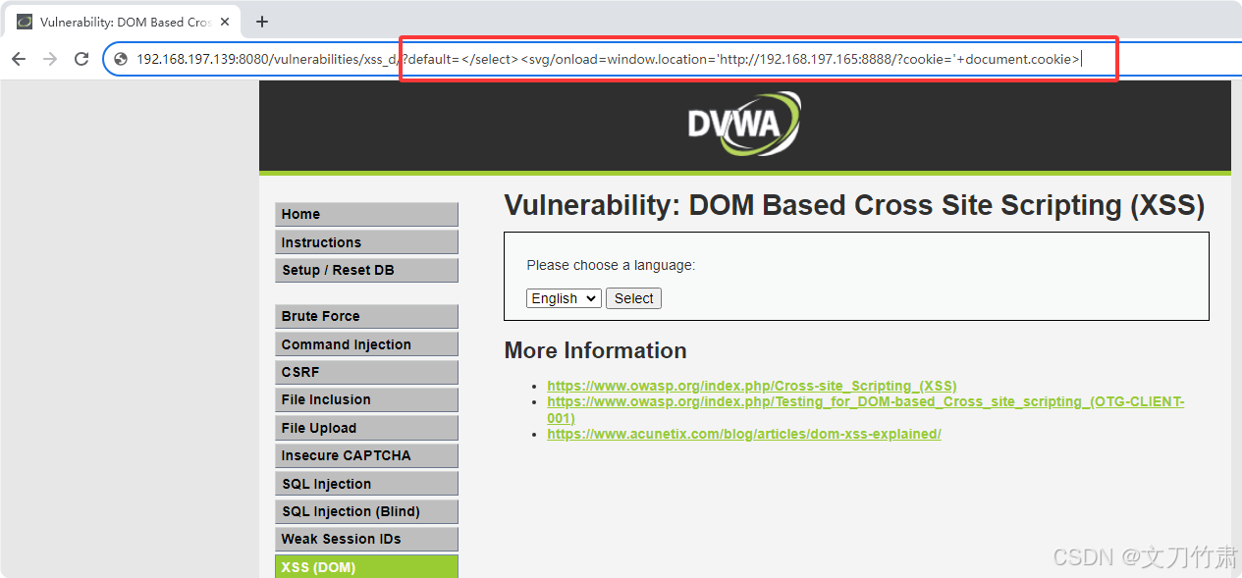
Task: Go to Weak Session IDs page
Action: pyautogui.click(x=366, y=539)
